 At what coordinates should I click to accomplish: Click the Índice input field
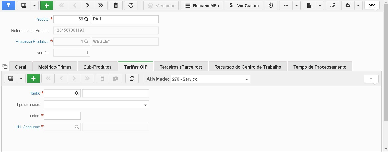pos(62,116)
